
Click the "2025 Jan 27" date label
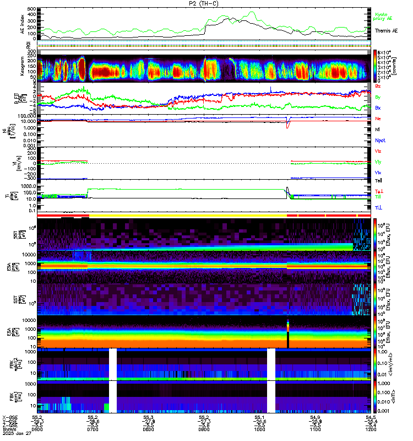17,433
